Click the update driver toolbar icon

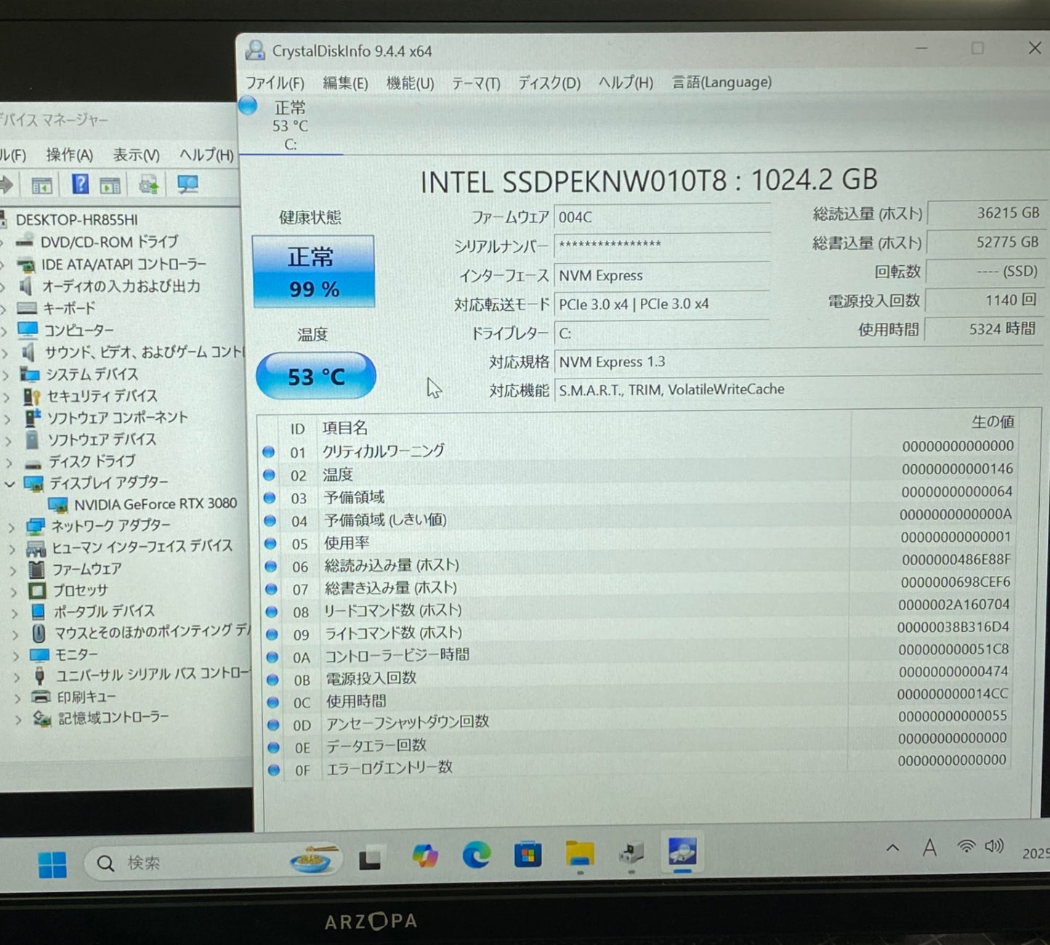tap(149, 184)
